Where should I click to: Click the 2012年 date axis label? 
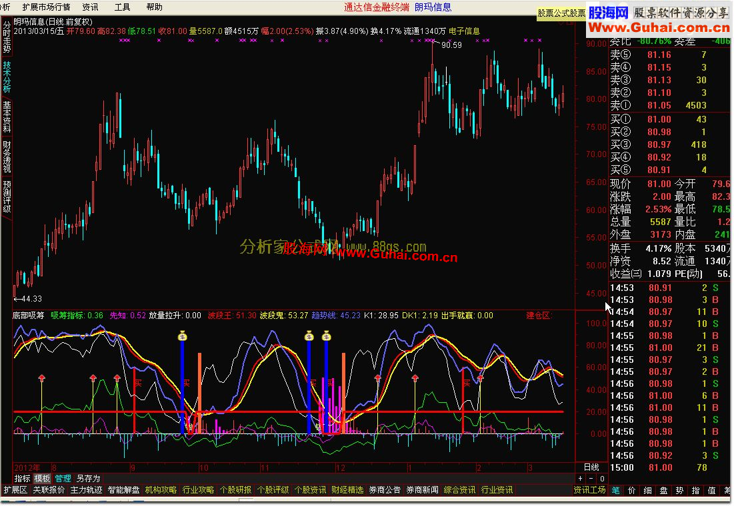[27, 467]
